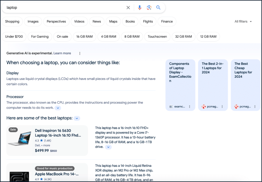Viewport: 262px width, 182px height.
Task: Apply the 12 GB RAM filter chip
Action: coord(208,37)
